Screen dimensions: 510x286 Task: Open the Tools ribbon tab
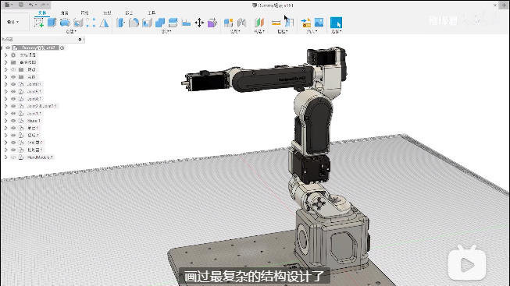click(x=152, y=13)
